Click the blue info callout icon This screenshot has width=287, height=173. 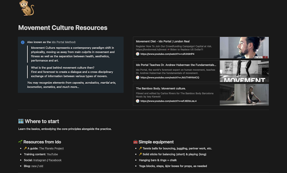pos(23,42)
